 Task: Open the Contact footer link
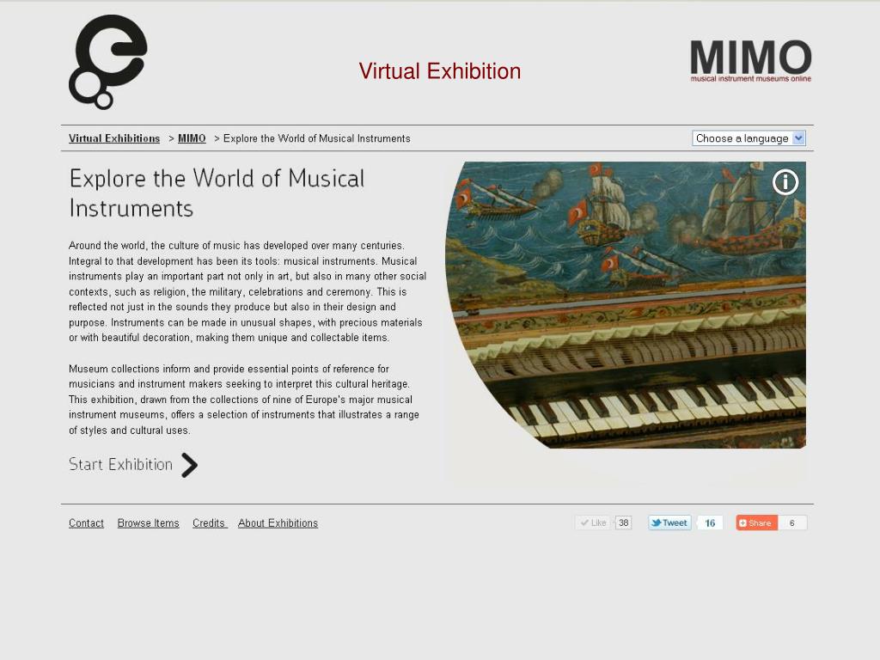pyautogui.click(x=87, y=523)
